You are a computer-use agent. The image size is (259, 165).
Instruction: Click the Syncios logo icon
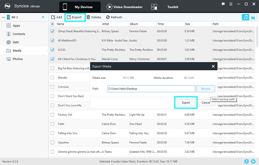click(7, 6)
